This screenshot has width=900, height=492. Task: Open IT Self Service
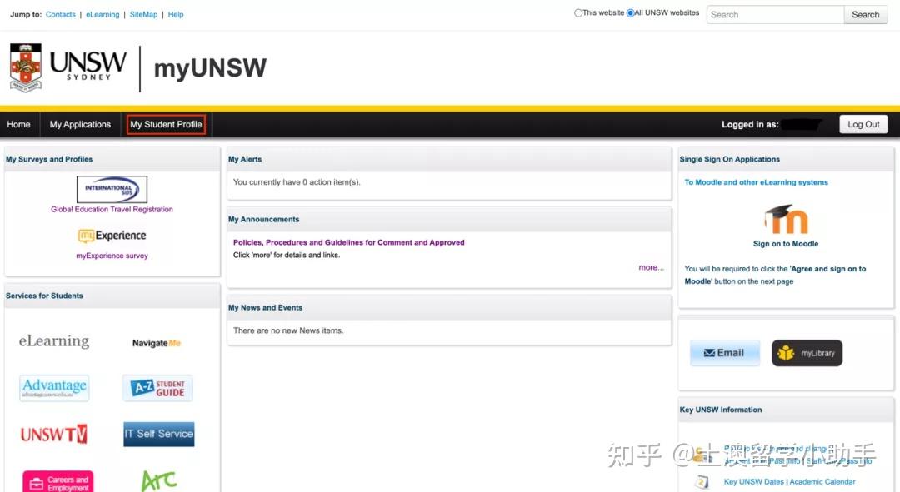157,434
